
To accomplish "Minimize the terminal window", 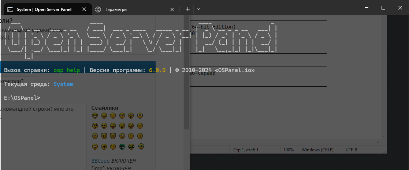I will 367,8.
